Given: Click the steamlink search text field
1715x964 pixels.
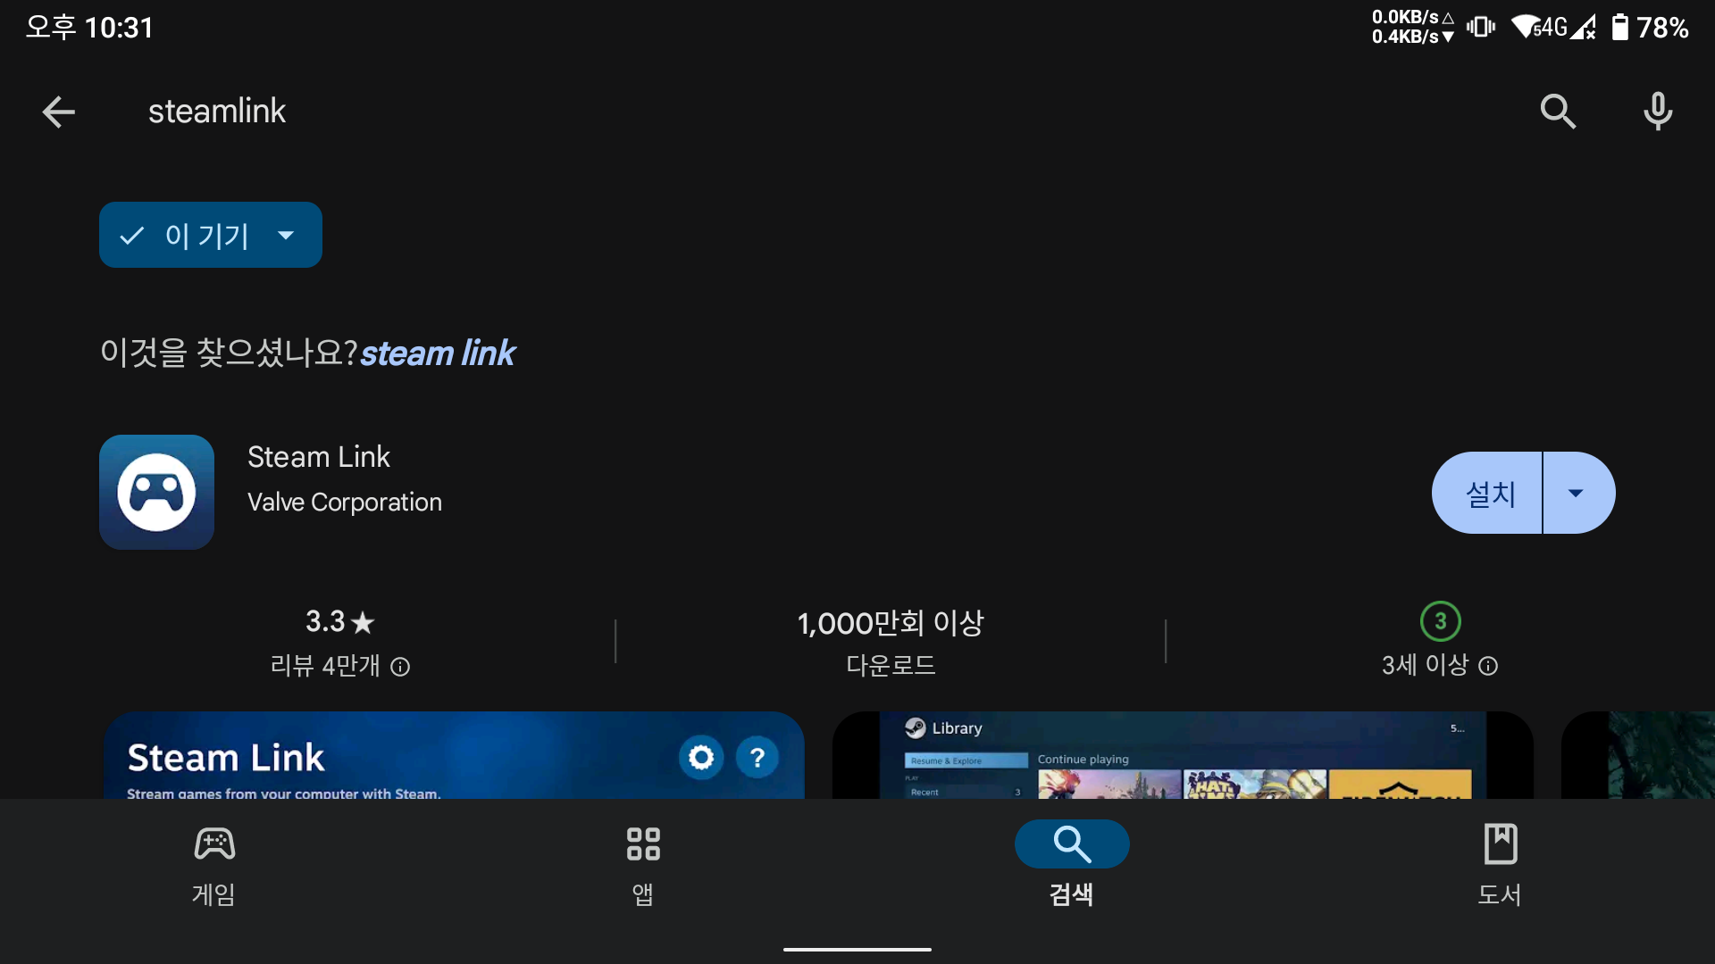Looking at the screenshot, I should tap(217, 112).
